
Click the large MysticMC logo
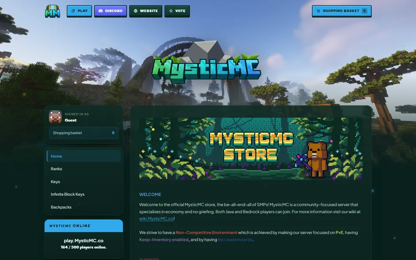(x=206, y=62)
